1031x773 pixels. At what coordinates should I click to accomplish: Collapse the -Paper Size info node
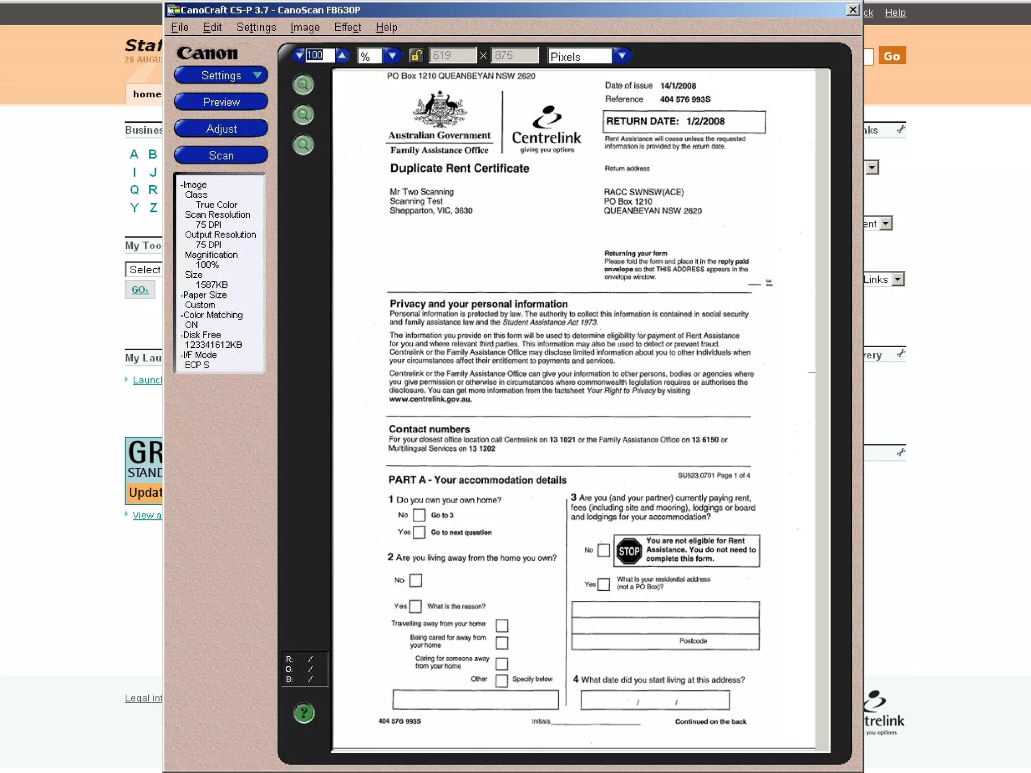pyautogui.click(x=203, y=295)
